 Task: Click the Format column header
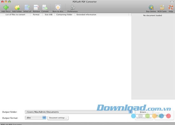tap(36, 15)
